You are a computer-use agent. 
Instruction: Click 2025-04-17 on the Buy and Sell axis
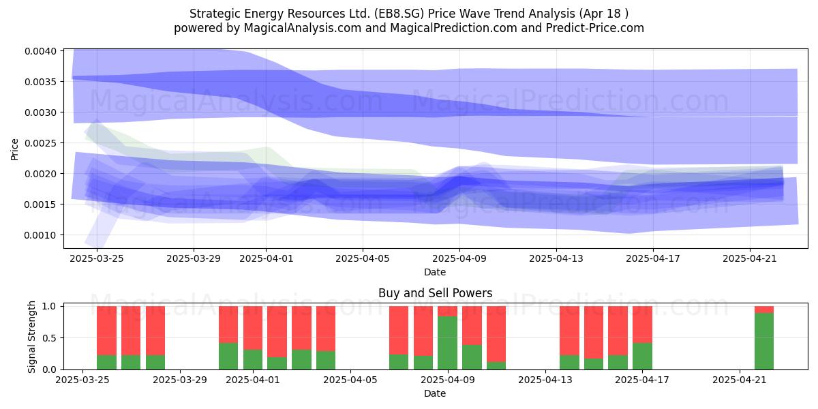tap(643, 380)
